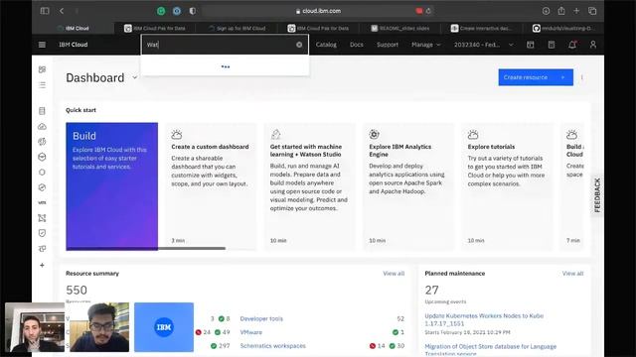The image size is (636, 357).
Task: Open the Developer tools resource link
Action: (261, 319)
